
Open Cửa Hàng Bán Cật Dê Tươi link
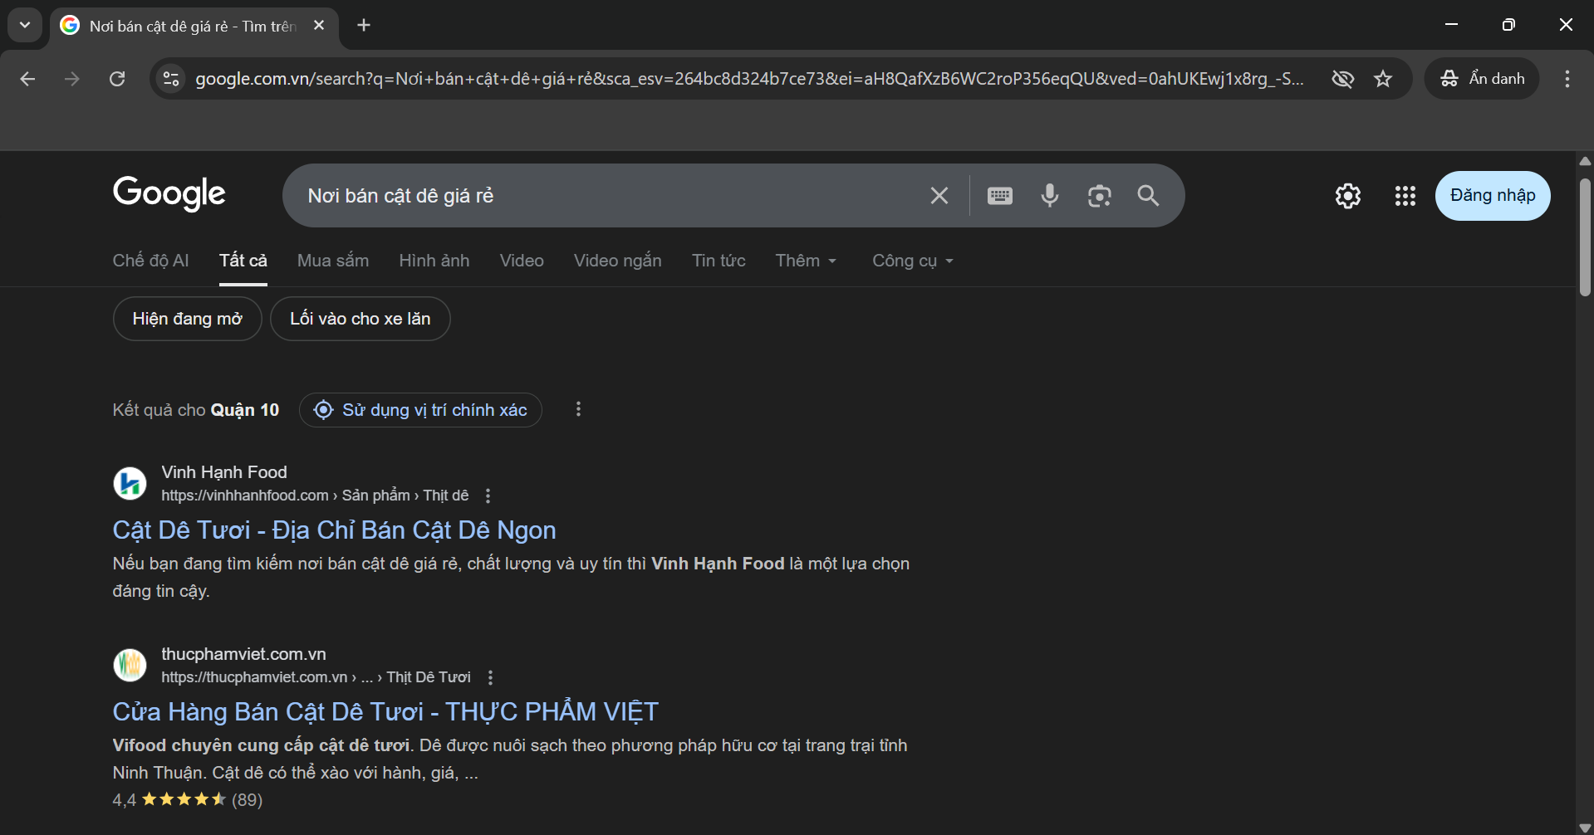[x=385, y=712]
